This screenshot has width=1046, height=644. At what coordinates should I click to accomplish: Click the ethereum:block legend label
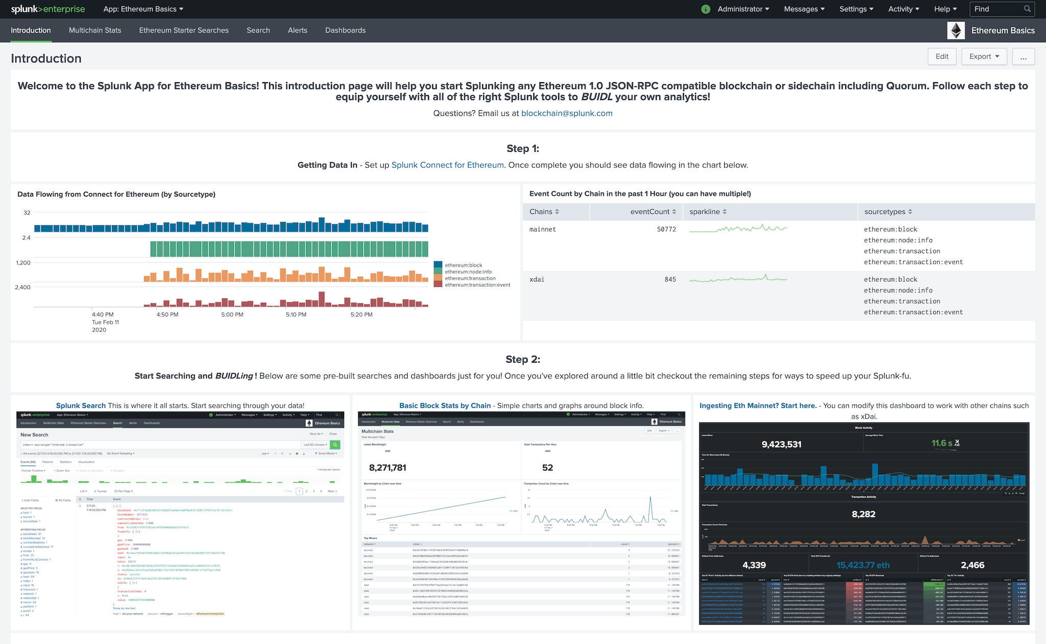click(463, 265)
